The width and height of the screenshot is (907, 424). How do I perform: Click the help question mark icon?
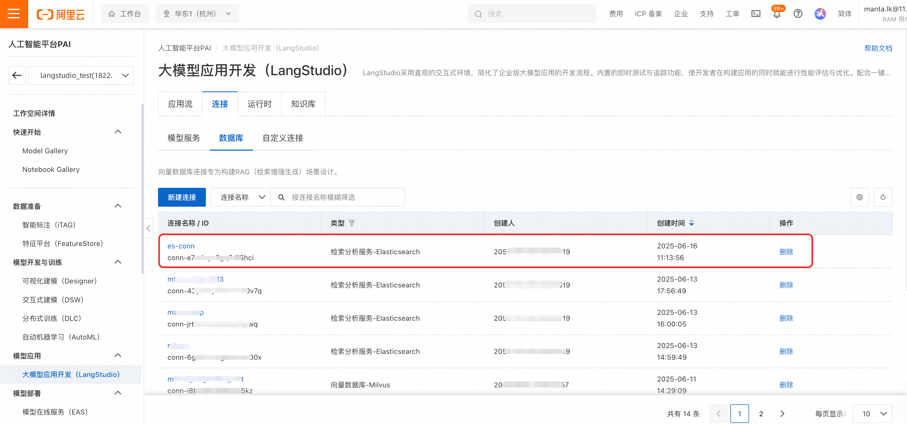[798, 14]
